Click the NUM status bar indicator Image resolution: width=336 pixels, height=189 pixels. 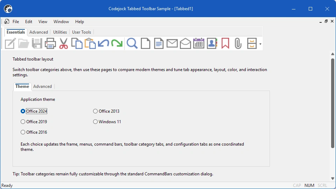pyautogui.click(x=309, y=185)
